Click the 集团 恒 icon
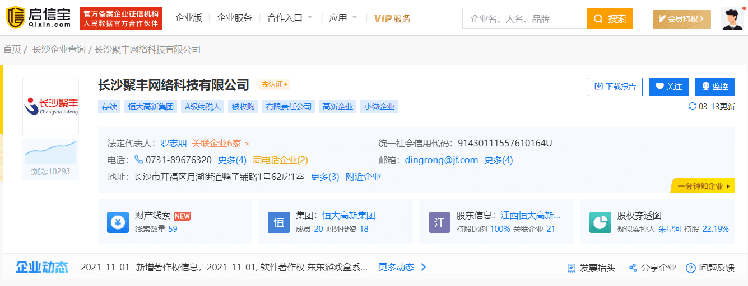This screenshot has height=286, width=748. pyautogui.click(x=278, y=222)
